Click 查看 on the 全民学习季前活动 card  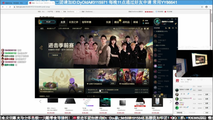113,83
